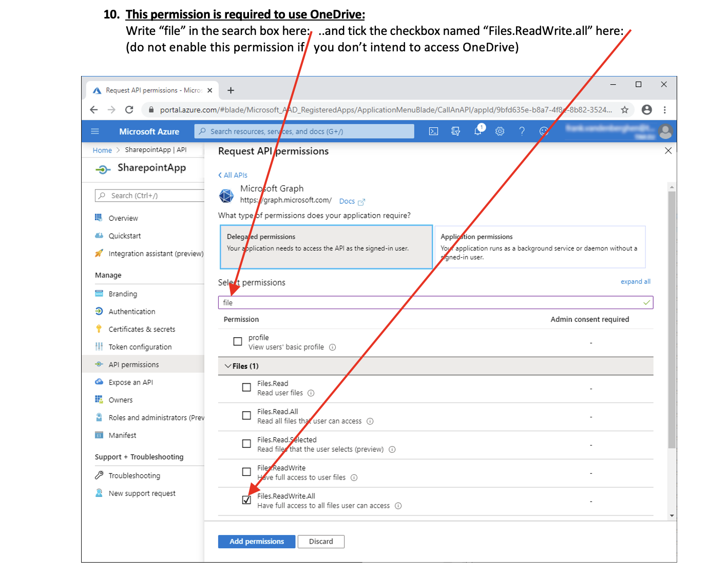Click the Add permissions button
727x575 pixels.
[x=256, y=542]
